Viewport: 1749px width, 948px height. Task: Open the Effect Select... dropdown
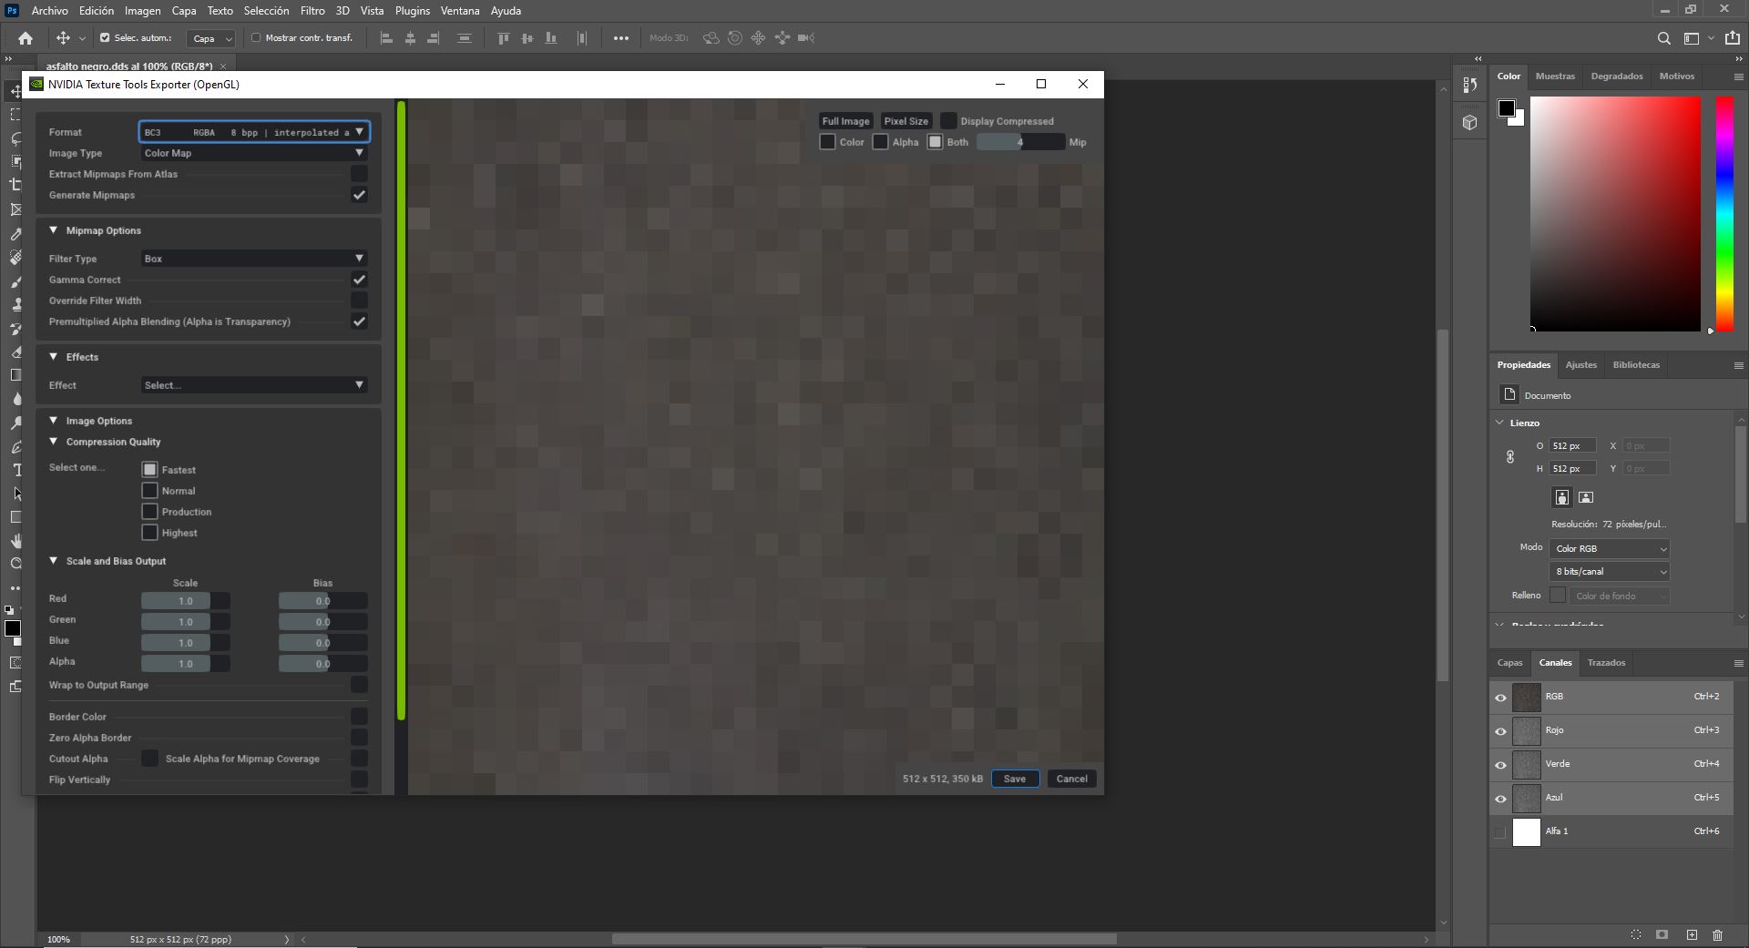pyautogui.click(x=254, y=385)
